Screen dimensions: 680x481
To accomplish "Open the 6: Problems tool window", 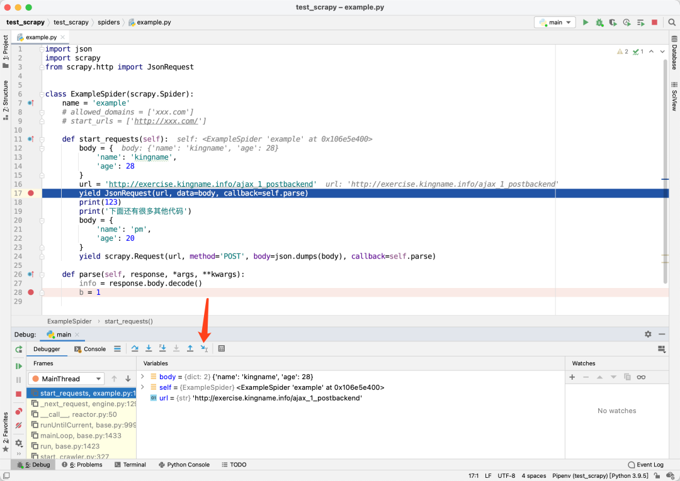I will [82, 465].
